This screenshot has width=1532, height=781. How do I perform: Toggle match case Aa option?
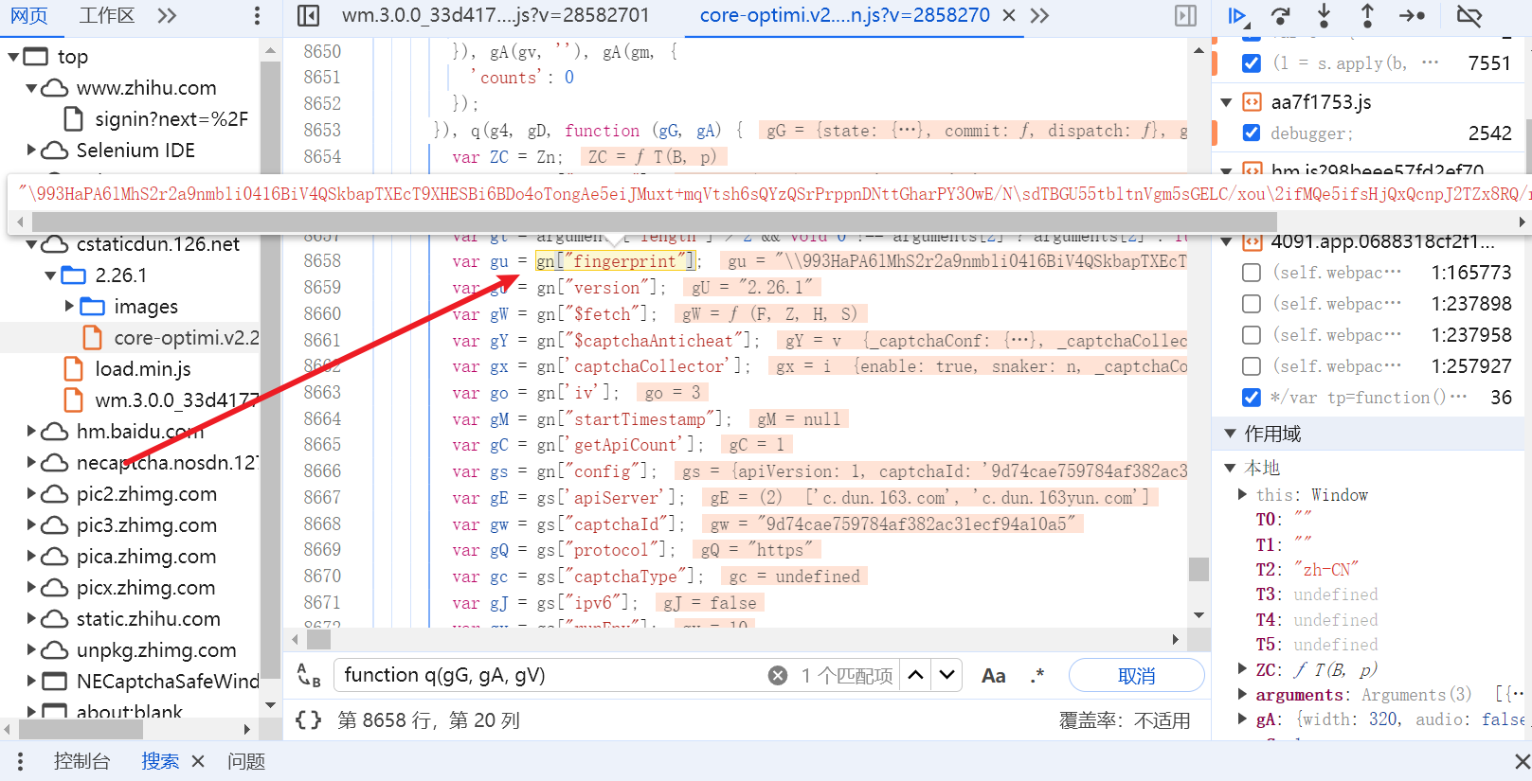(x=993, y=676)
